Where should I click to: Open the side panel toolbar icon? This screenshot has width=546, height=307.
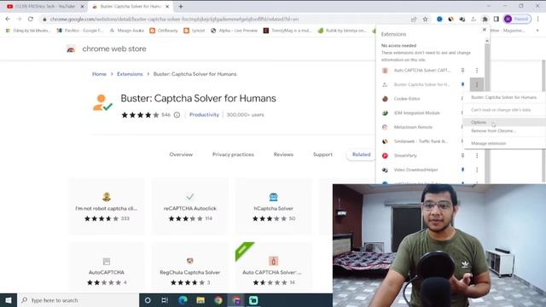point(497,19)
